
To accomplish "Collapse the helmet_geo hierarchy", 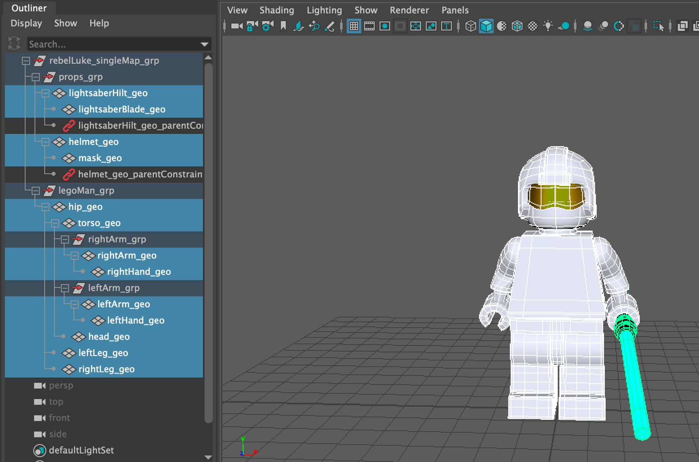I will click(x=45, y=142).
